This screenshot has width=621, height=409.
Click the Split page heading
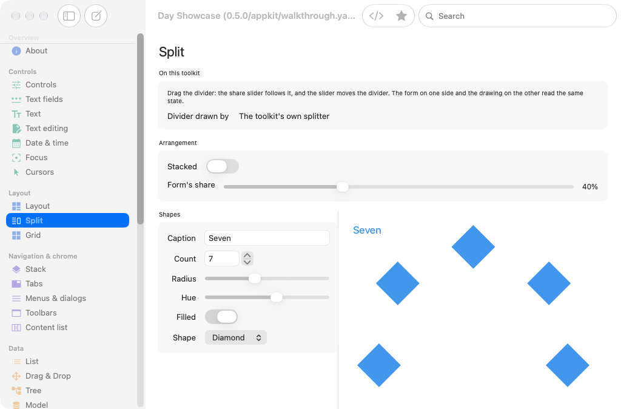(172, 52)
